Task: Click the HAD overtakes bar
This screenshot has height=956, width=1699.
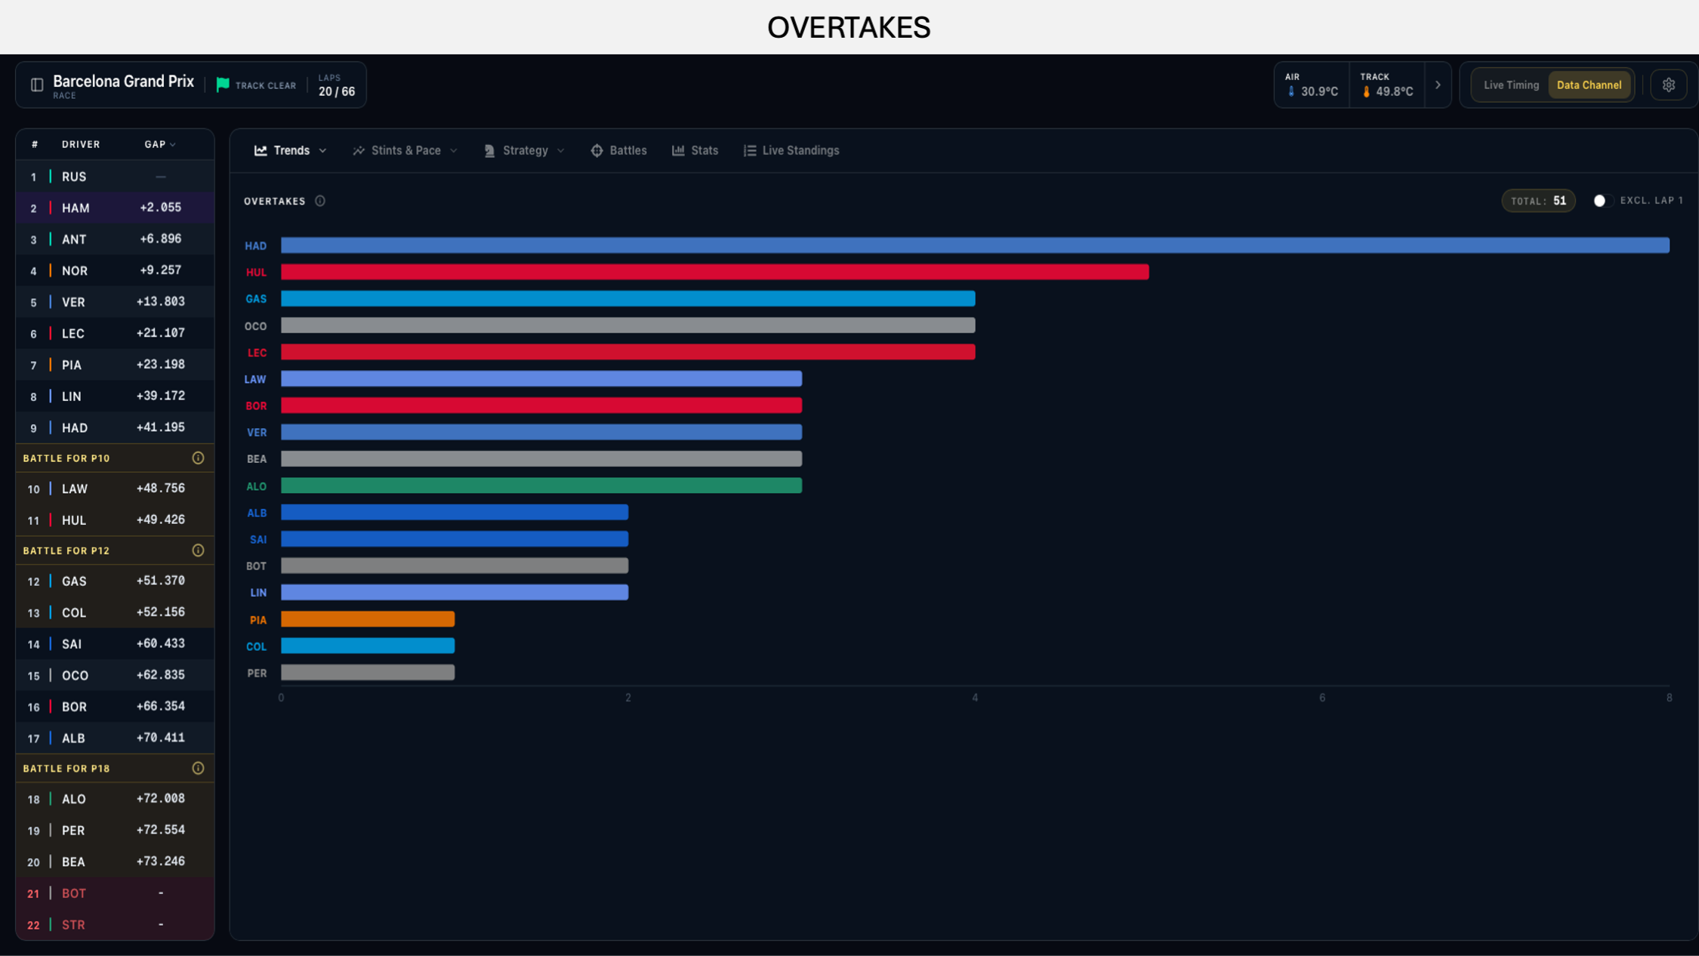Action: (975, 245)
